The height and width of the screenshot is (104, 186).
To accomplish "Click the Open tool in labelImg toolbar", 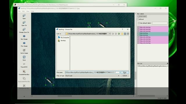I will pos(24,17).
